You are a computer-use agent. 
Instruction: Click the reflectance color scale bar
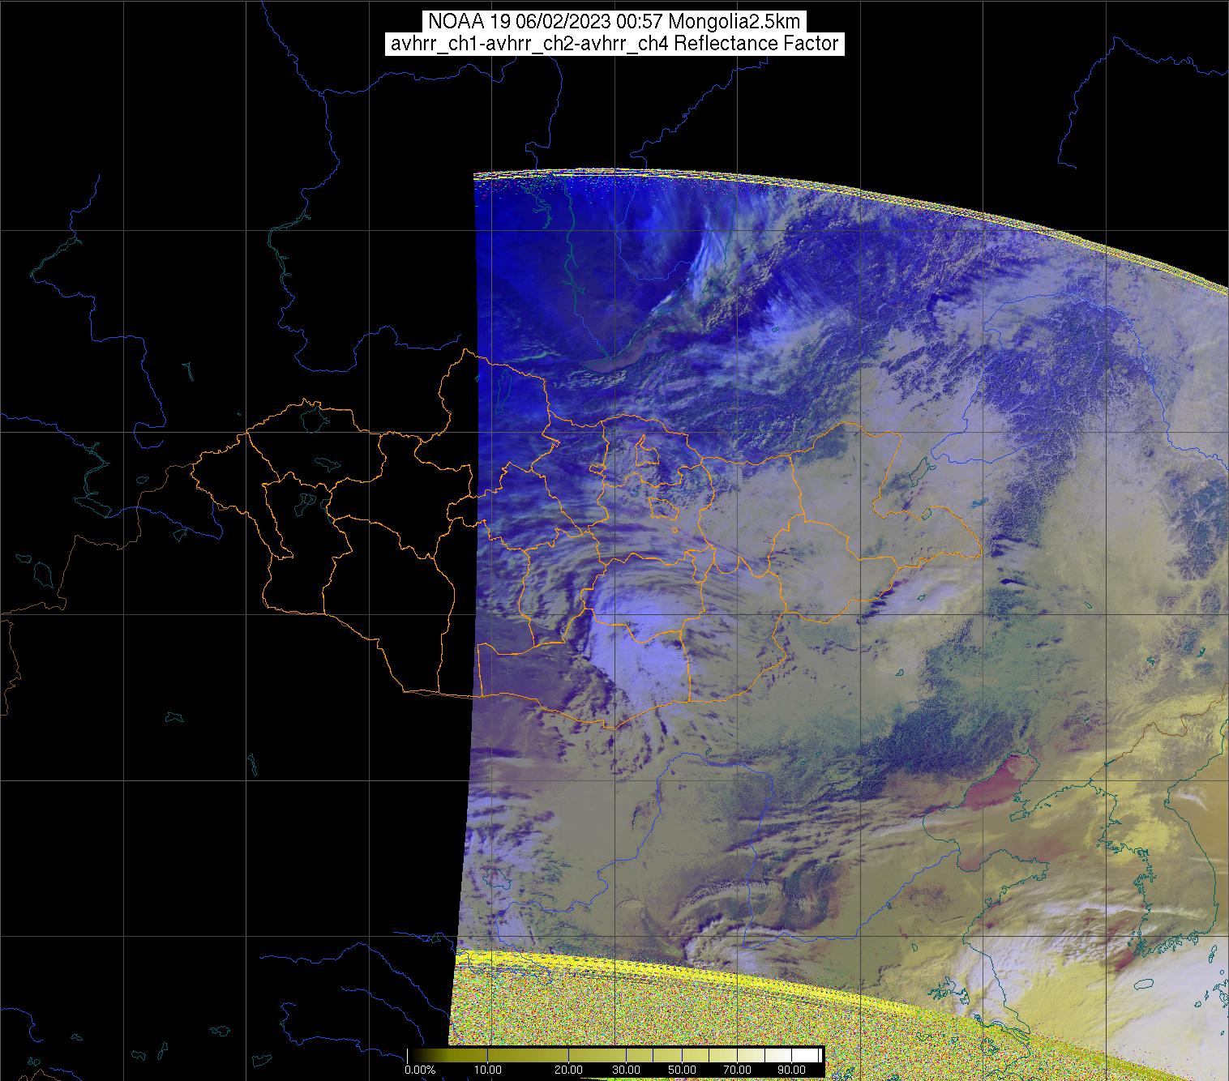pyautogui.click(x=615, y=1056)
